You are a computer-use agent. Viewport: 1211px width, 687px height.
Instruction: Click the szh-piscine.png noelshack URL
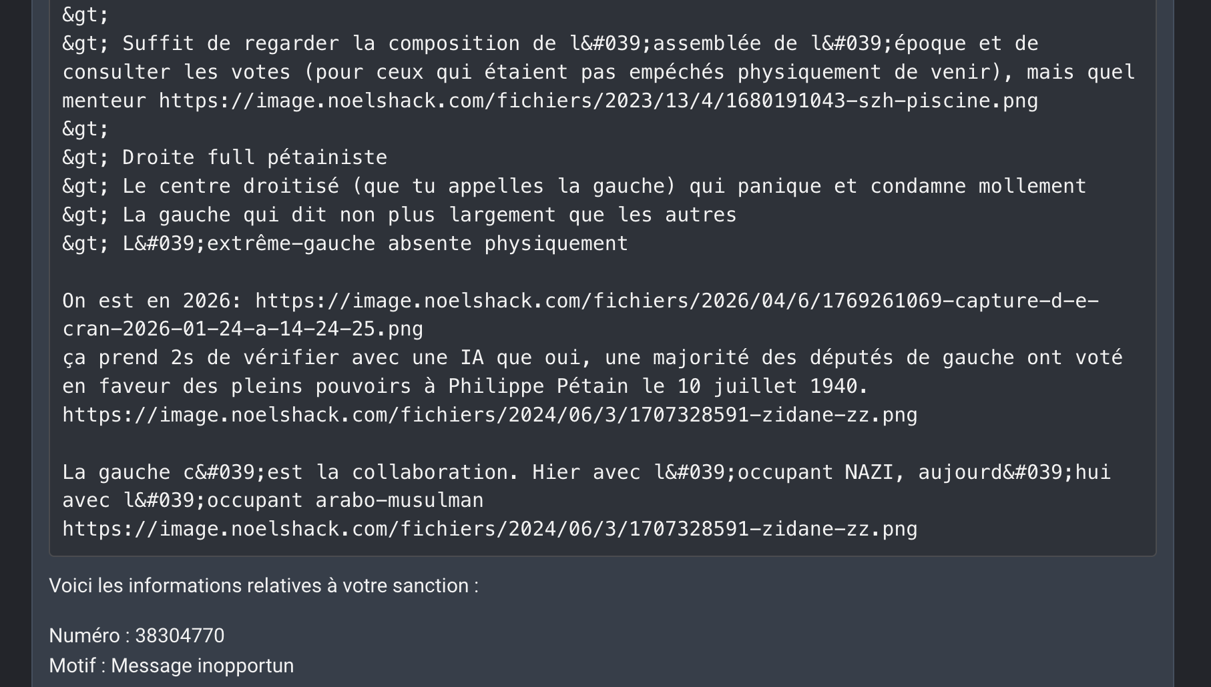[598, 101]
